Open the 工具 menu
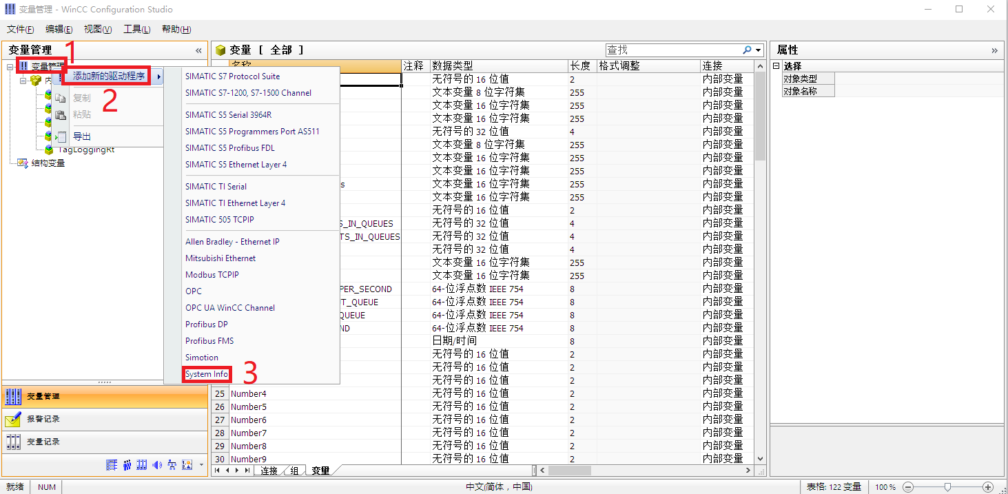This screenshot has height=494, width=1008. (136, 29)
